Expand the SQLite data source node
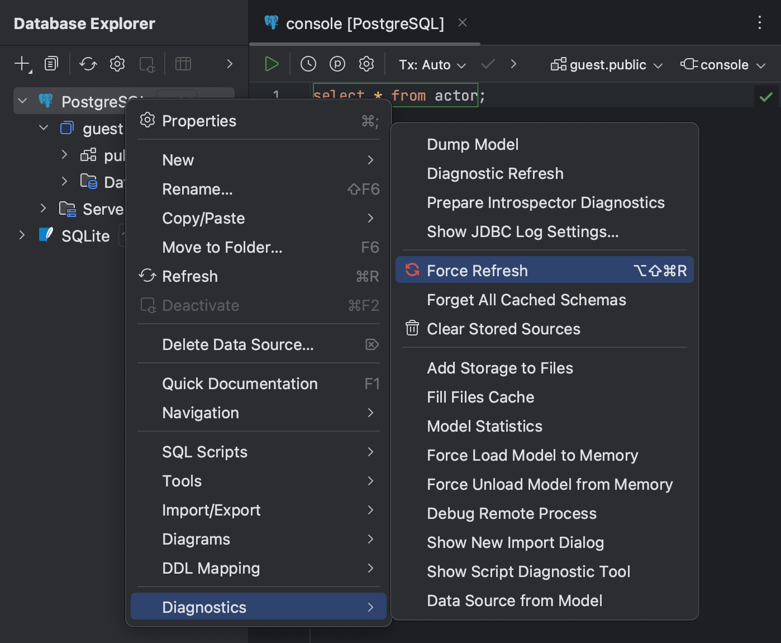781x643 pixels. click(x=22, y=235)
